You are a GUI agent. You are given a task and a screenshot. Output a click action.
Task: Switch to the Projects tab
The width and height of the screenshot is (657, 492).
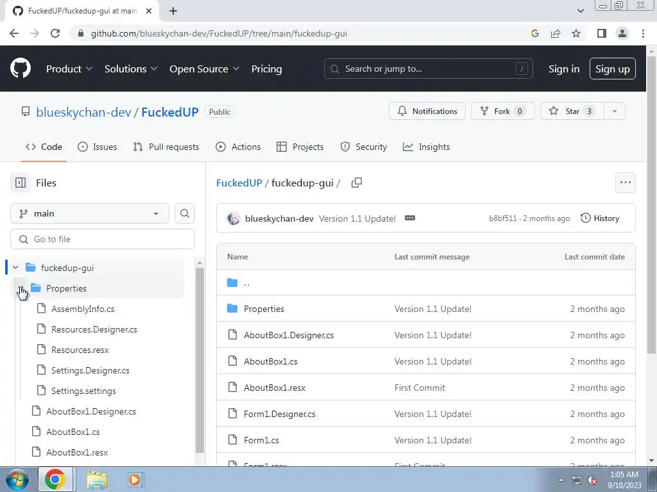pyautogui.click(x=300, y=147)
